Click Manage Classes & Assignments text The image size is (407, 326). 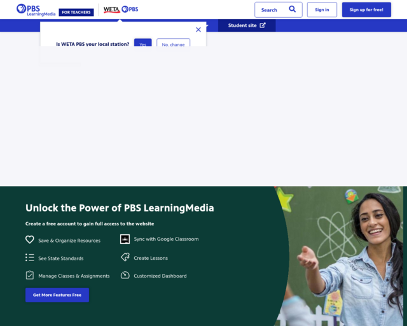tap(74, 276)
